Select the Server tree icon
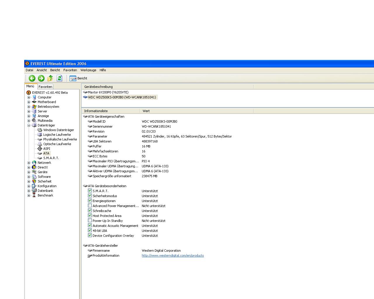The width and height of the screenshot is (374, 299). [x=34, y=111]
